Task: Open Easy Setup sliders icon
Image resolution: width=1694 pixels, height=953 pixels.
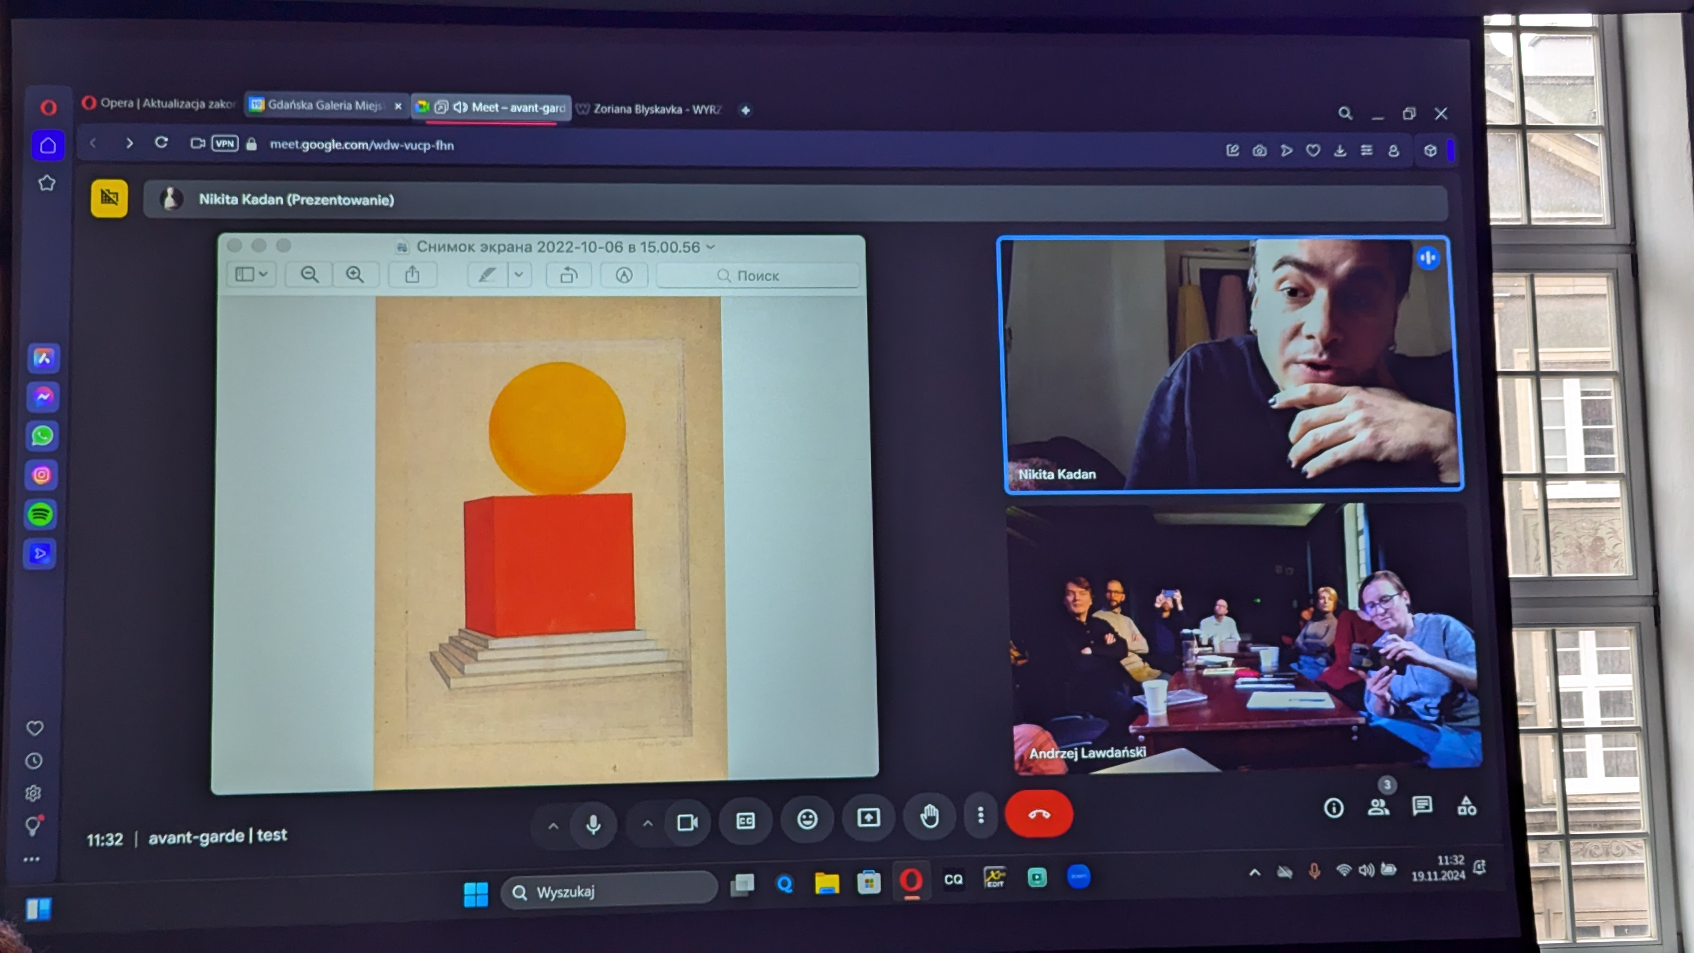Action: (x=1367, y=150)
